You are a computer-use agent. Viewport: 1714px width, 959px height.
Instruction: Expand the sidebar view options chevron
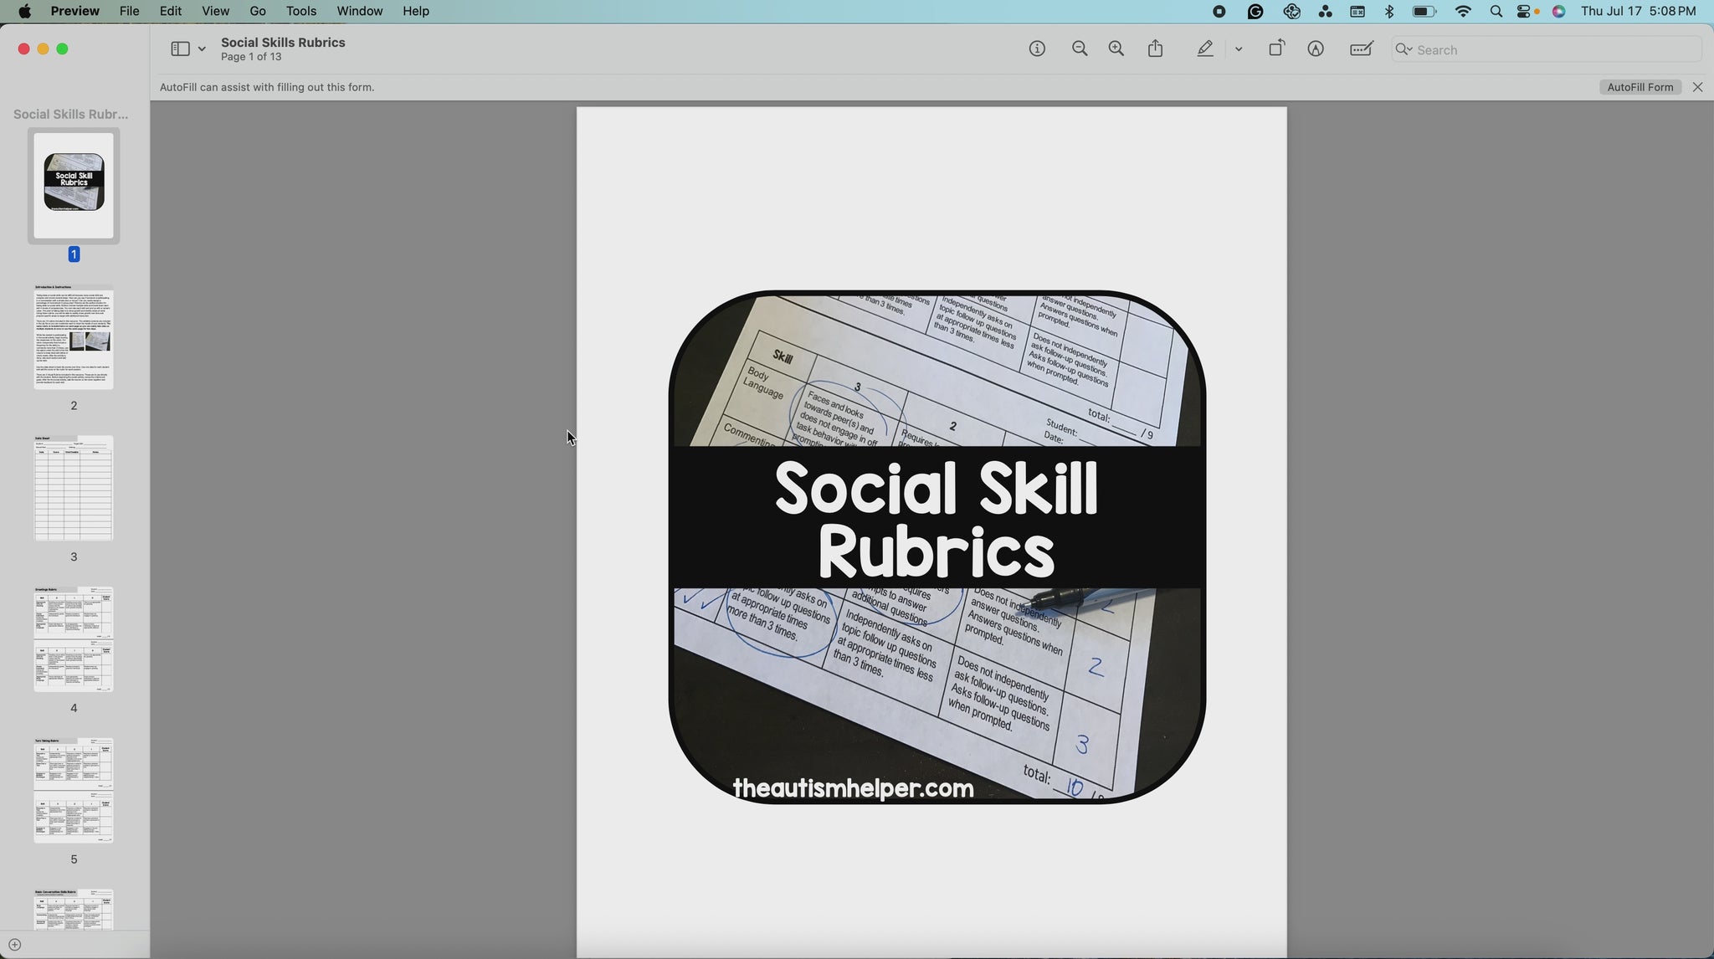[x=202, y=49]
